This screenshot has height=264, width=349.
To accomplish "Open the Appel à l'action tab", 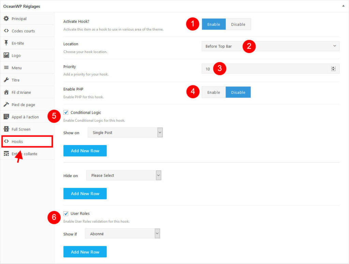I will [27, 117].
